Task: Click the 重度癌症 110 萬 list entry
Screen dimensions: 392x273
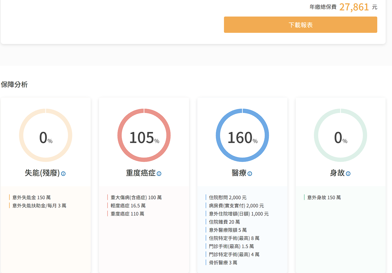Action: point(127,214)
